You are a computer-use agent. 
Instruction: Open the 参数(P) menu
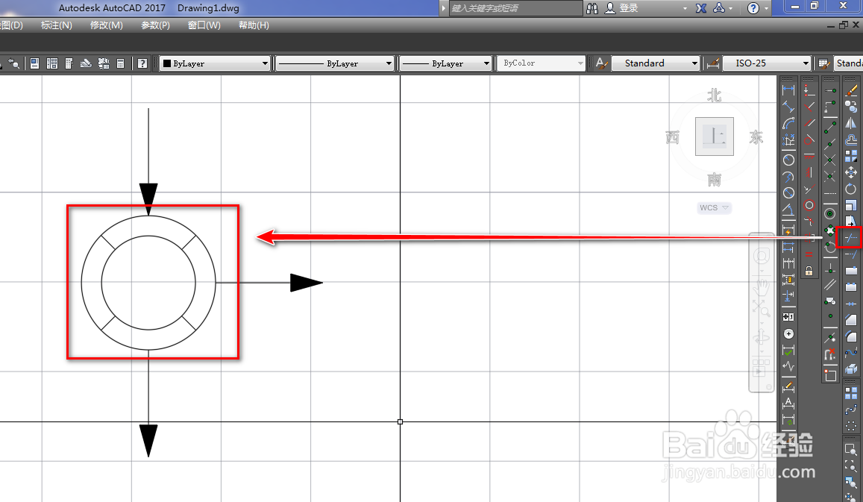point(155,25)
